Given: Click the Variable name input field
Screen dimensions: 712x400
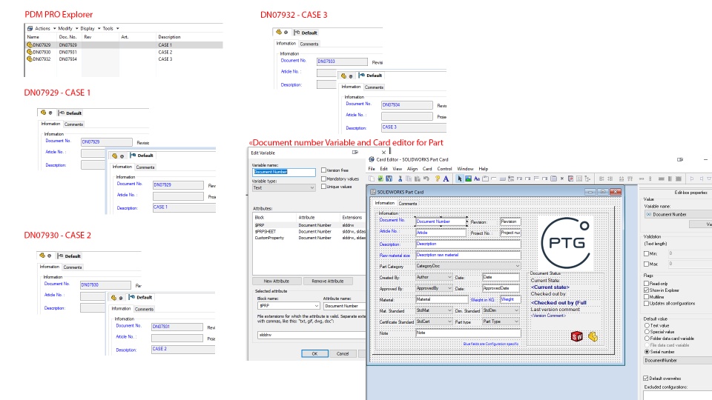Looking at the screenshot, I should coord(283,173).
